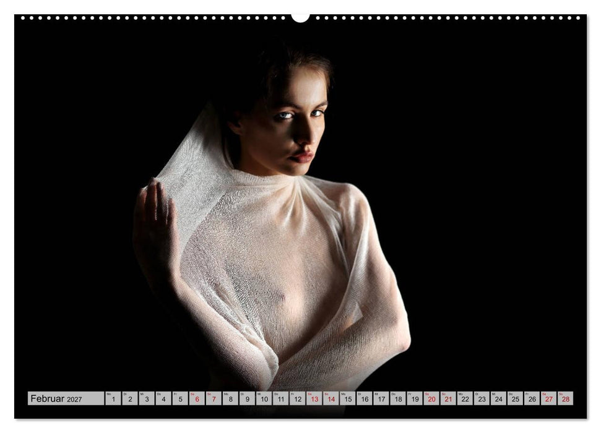Select day 22 in the calendar strip
Viewport: 601px width, 433px height.
[465, 398]
